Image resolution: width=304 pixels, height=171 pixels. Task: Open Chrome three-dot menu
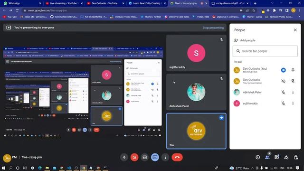click(x=300, y=10)
